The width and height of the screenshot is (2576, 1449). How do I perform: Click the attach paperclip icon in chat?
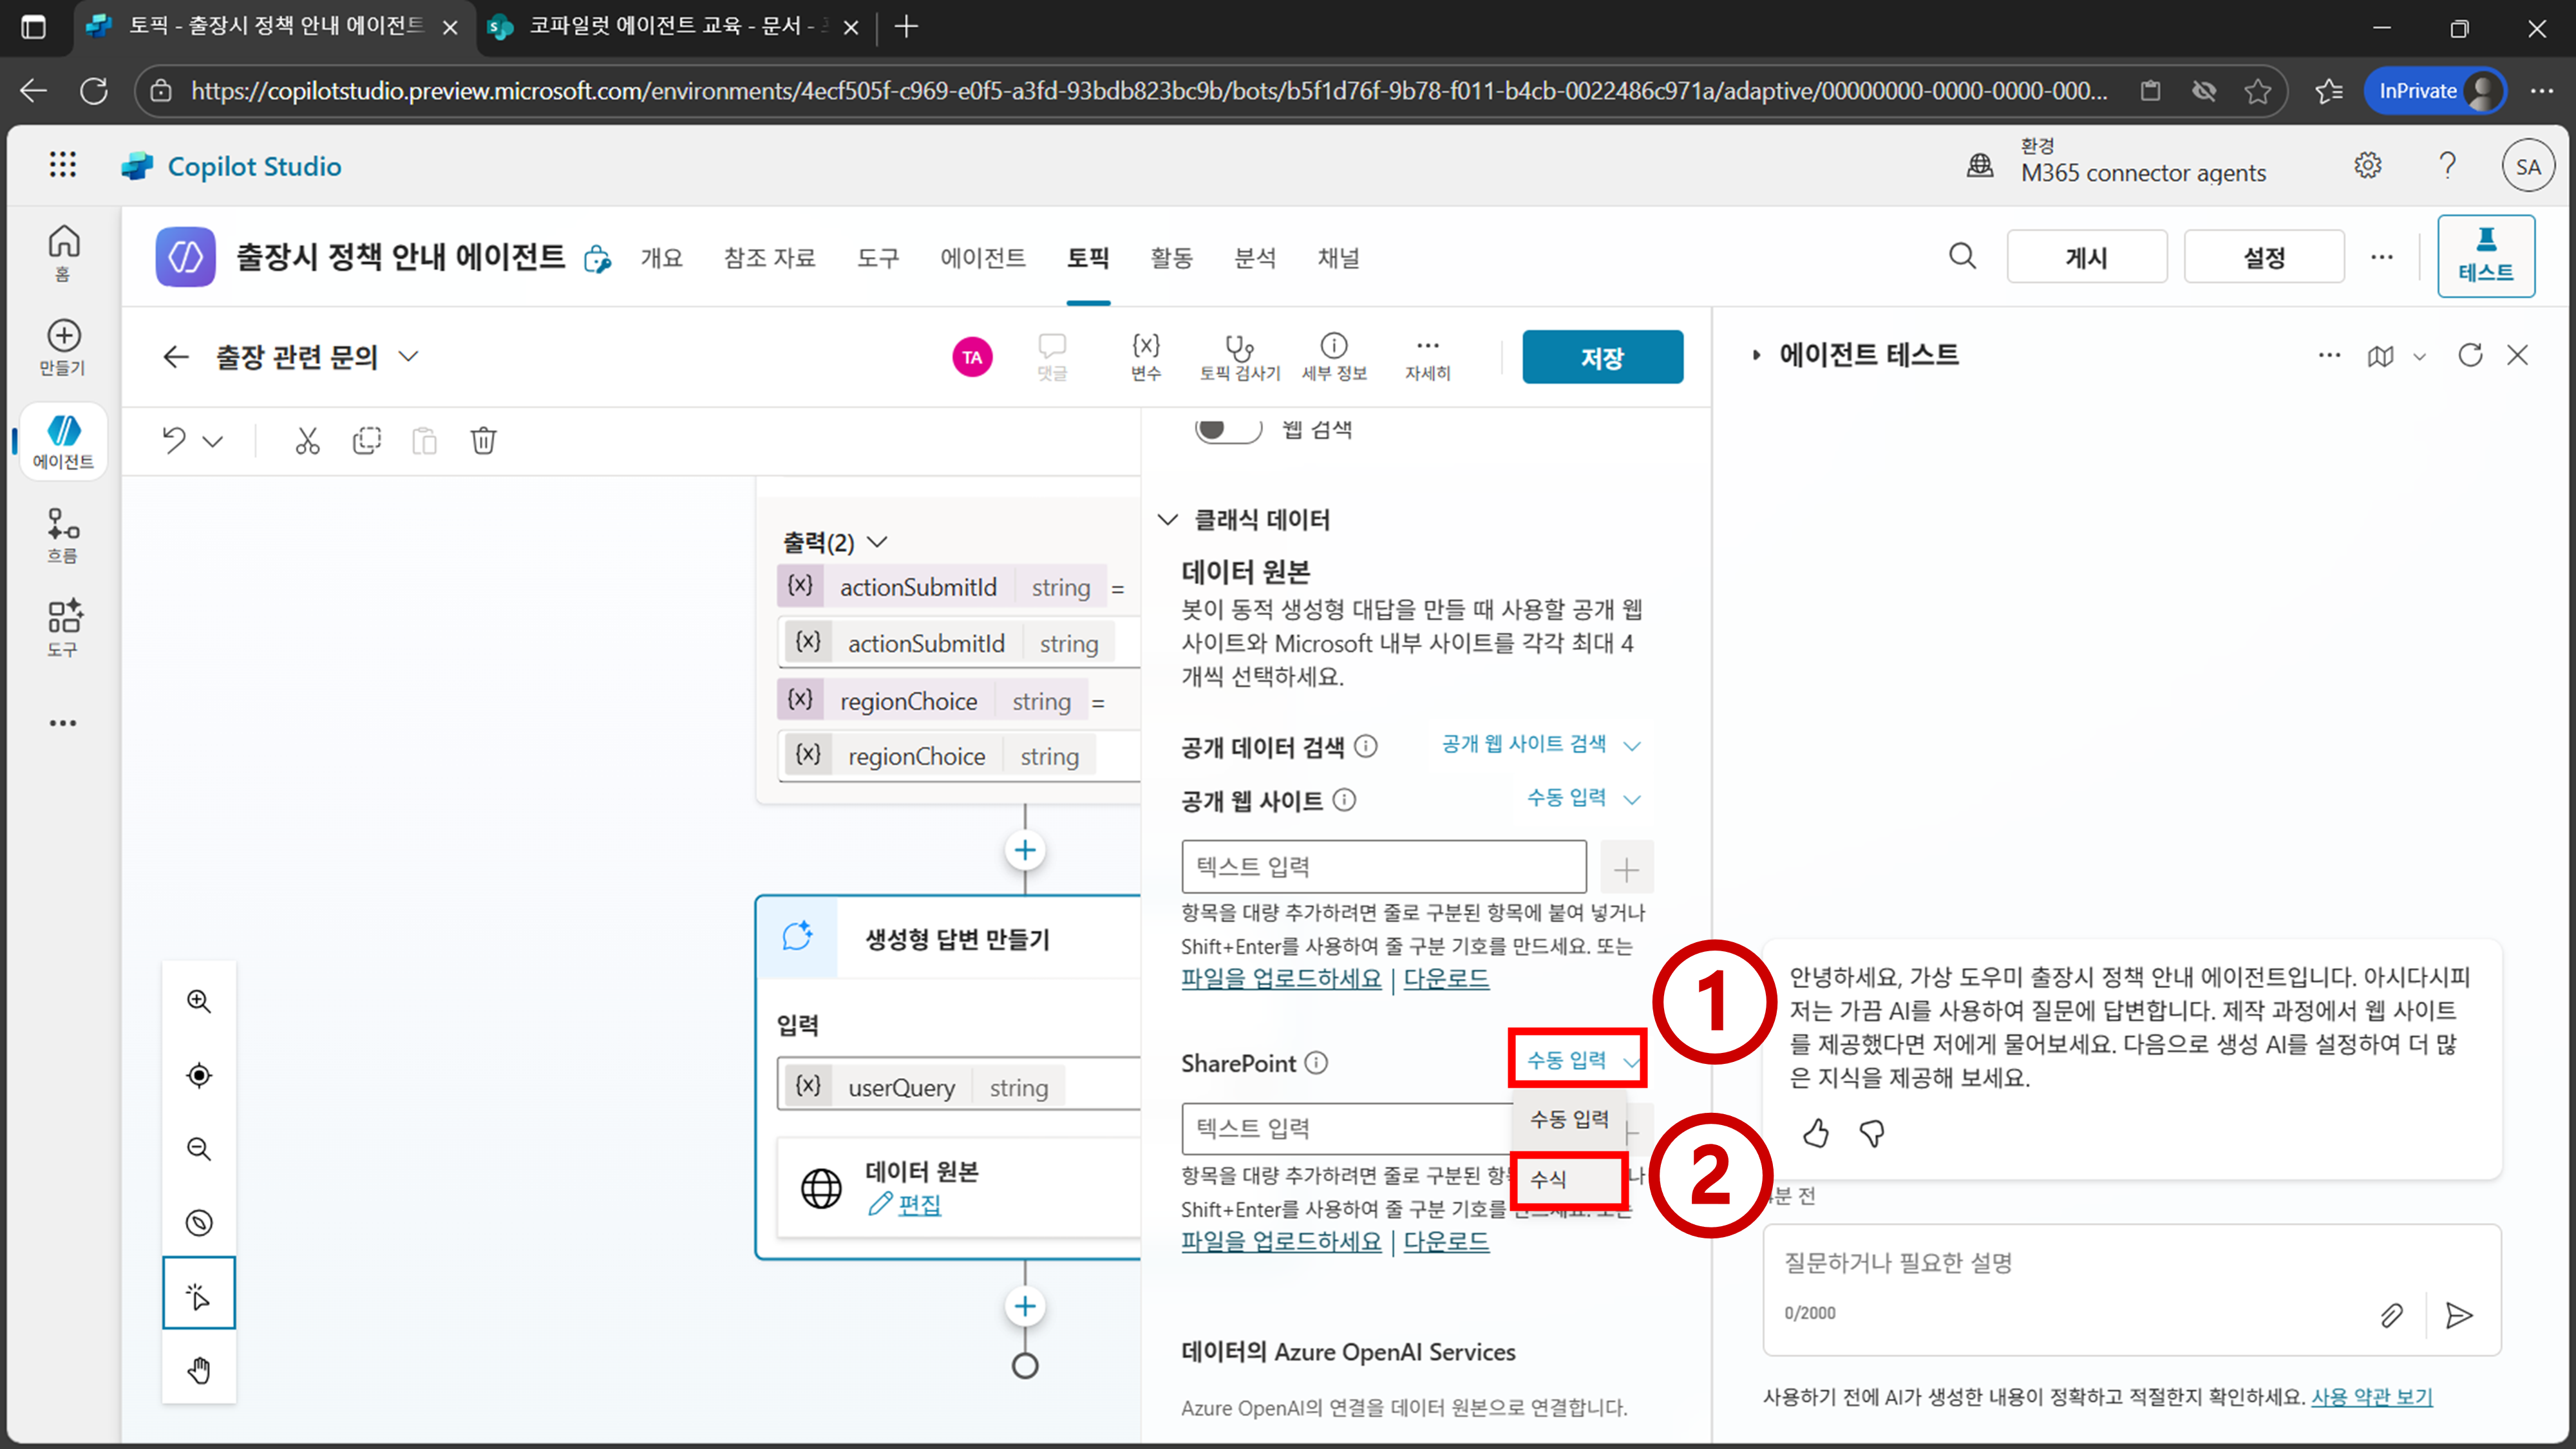[x=2391, y=1315]
